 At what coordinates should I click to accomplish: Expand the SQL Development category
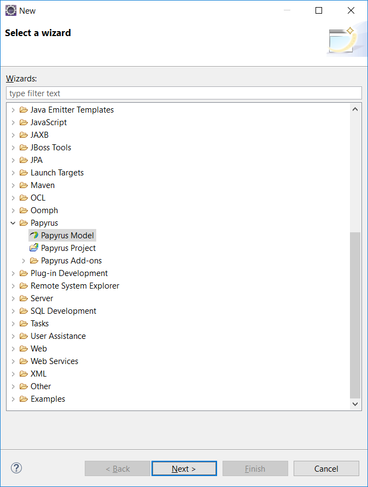click(x=13, y=311)
